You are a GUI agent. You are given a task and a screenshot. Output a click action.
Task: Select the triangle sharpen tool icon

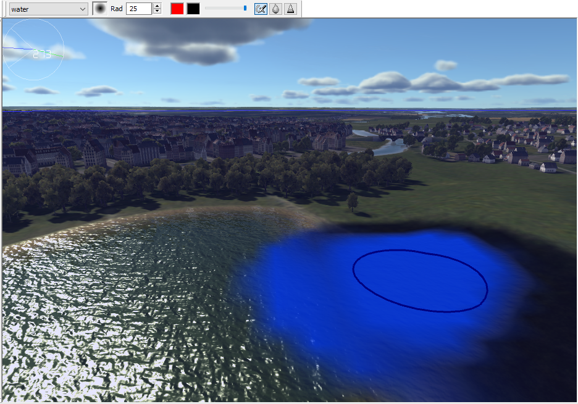pos(290,9)
